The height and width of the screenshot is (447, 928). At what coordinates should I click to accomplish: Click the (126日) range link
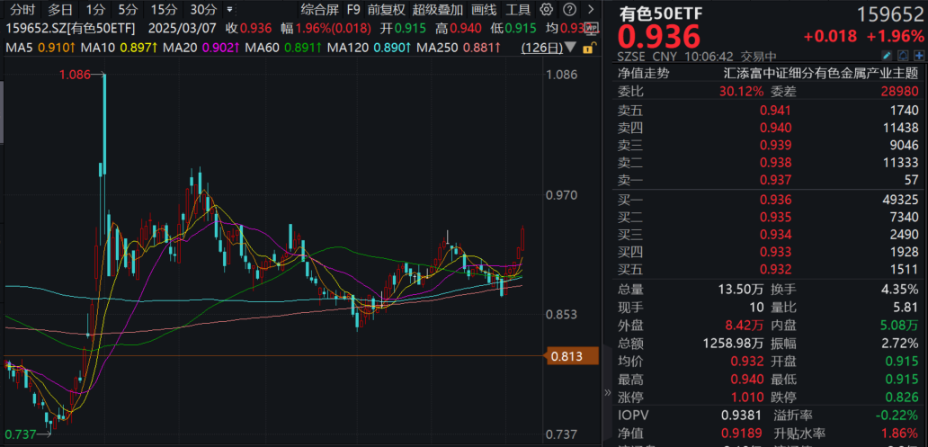pos(541,48)
